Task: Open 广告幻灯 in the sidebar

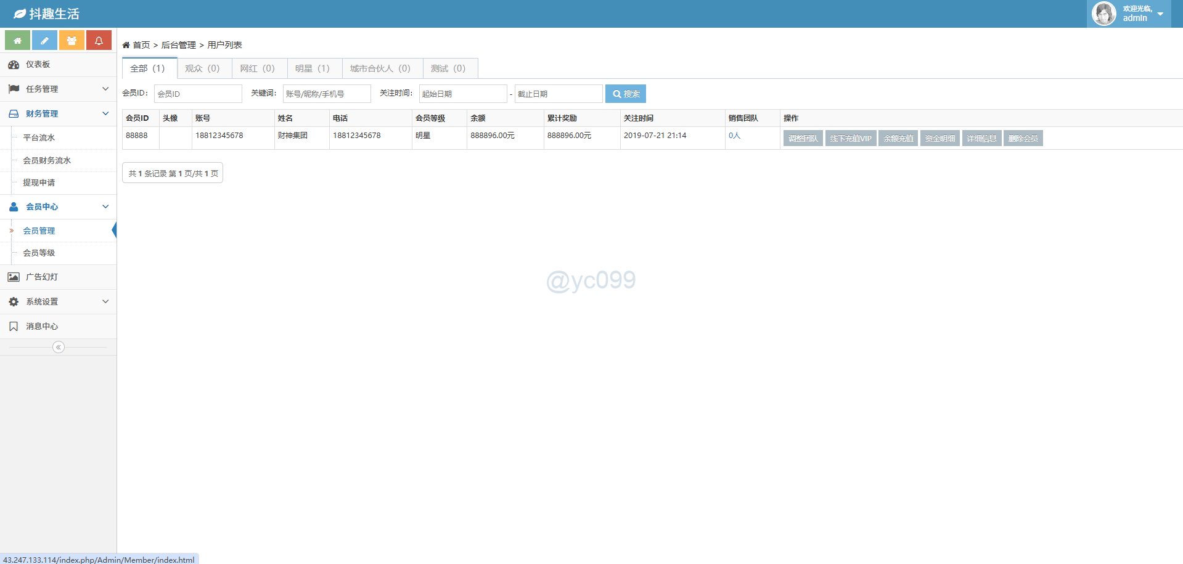Action: point(41,277)
